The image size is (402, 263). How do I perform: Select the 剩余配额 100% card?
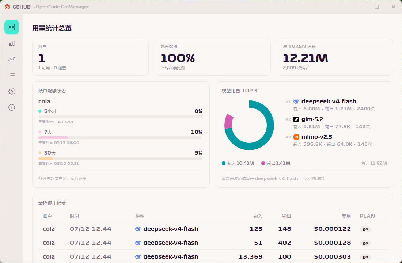pos(213,57)
